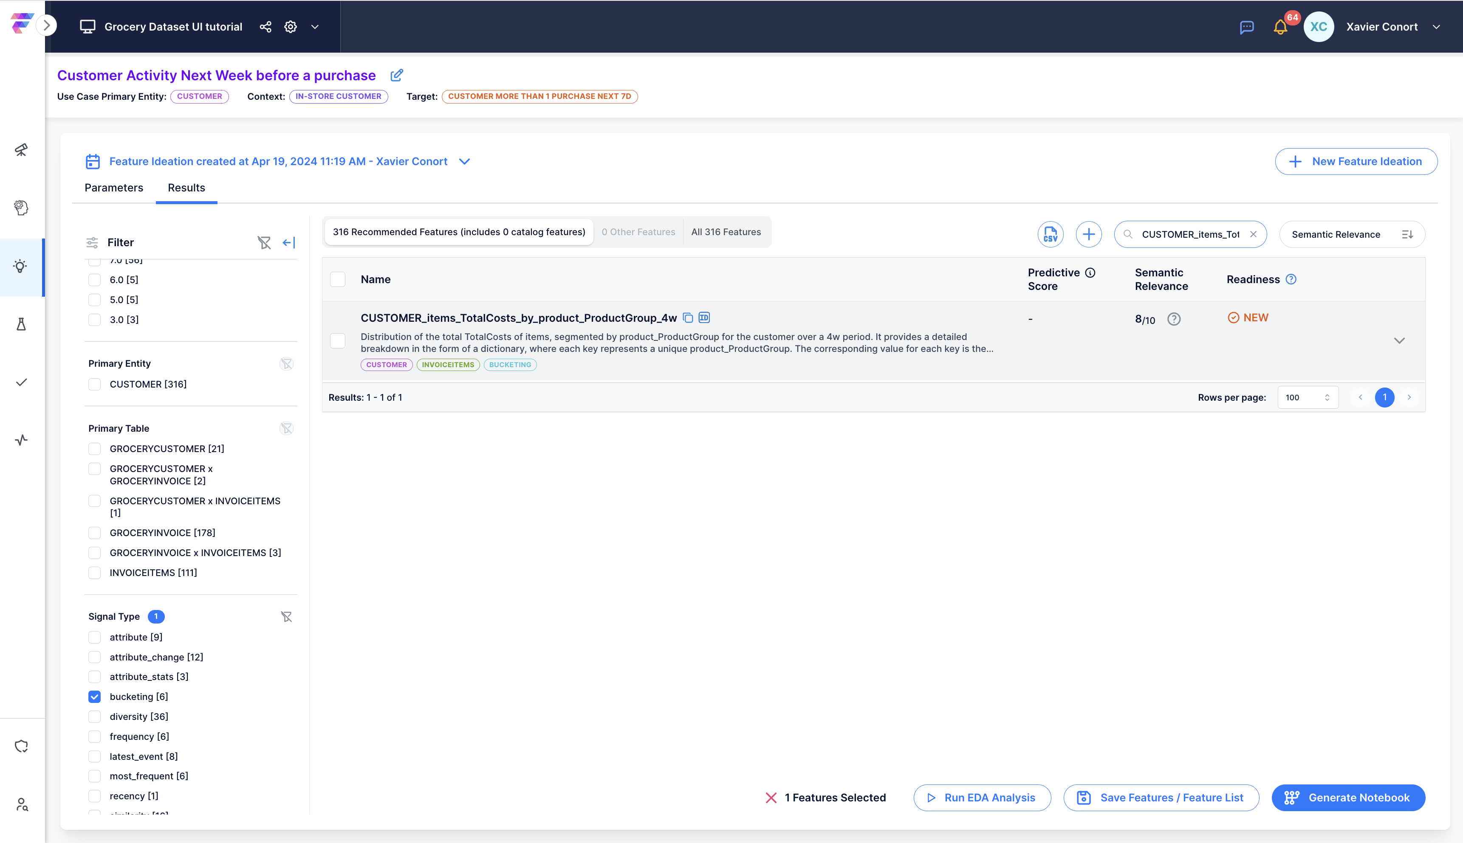Click New Feature Ideation button
The width and height of the screenshot is (1463, 843).
click(1356, 162)
